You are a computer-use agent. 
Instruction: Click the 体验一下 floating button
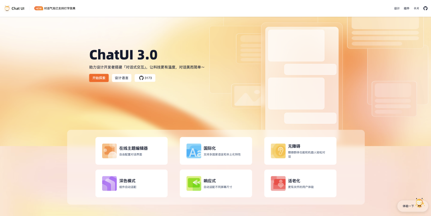408,206
